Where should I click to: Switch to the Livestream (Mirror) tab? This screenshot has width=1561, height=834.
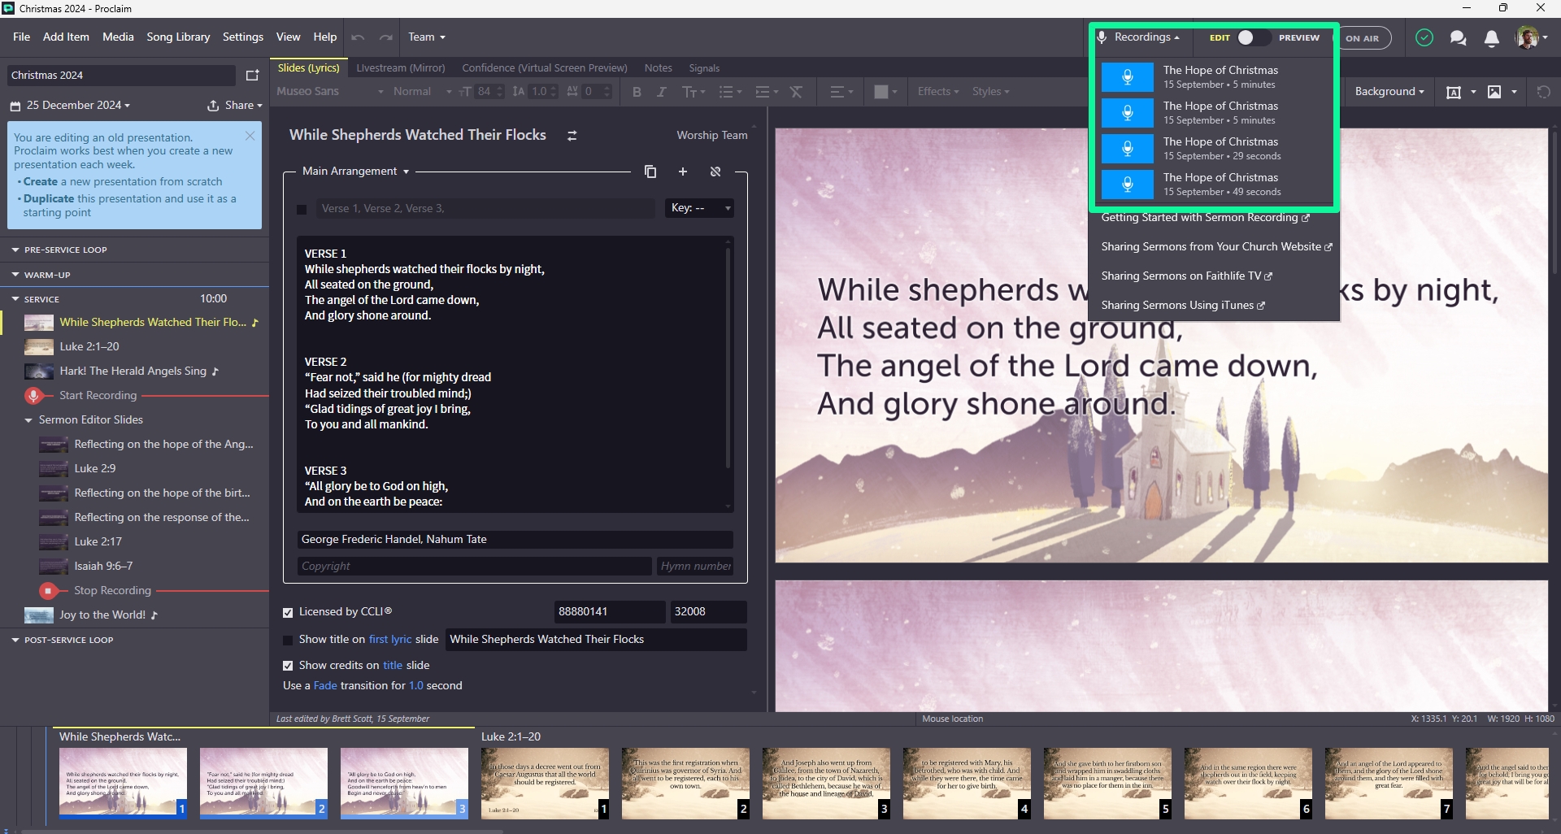click(400, 68)
